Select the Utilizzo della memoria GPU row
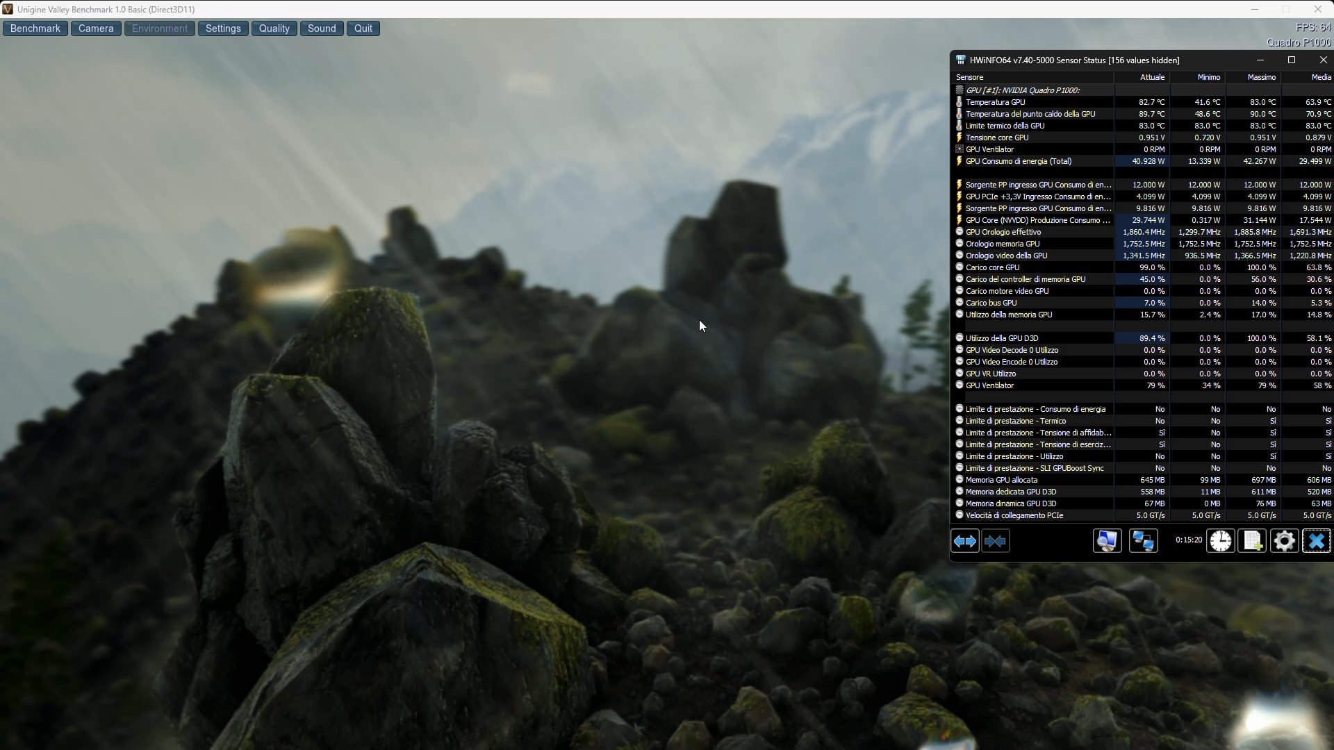1334x750 pixels. 1142,315
